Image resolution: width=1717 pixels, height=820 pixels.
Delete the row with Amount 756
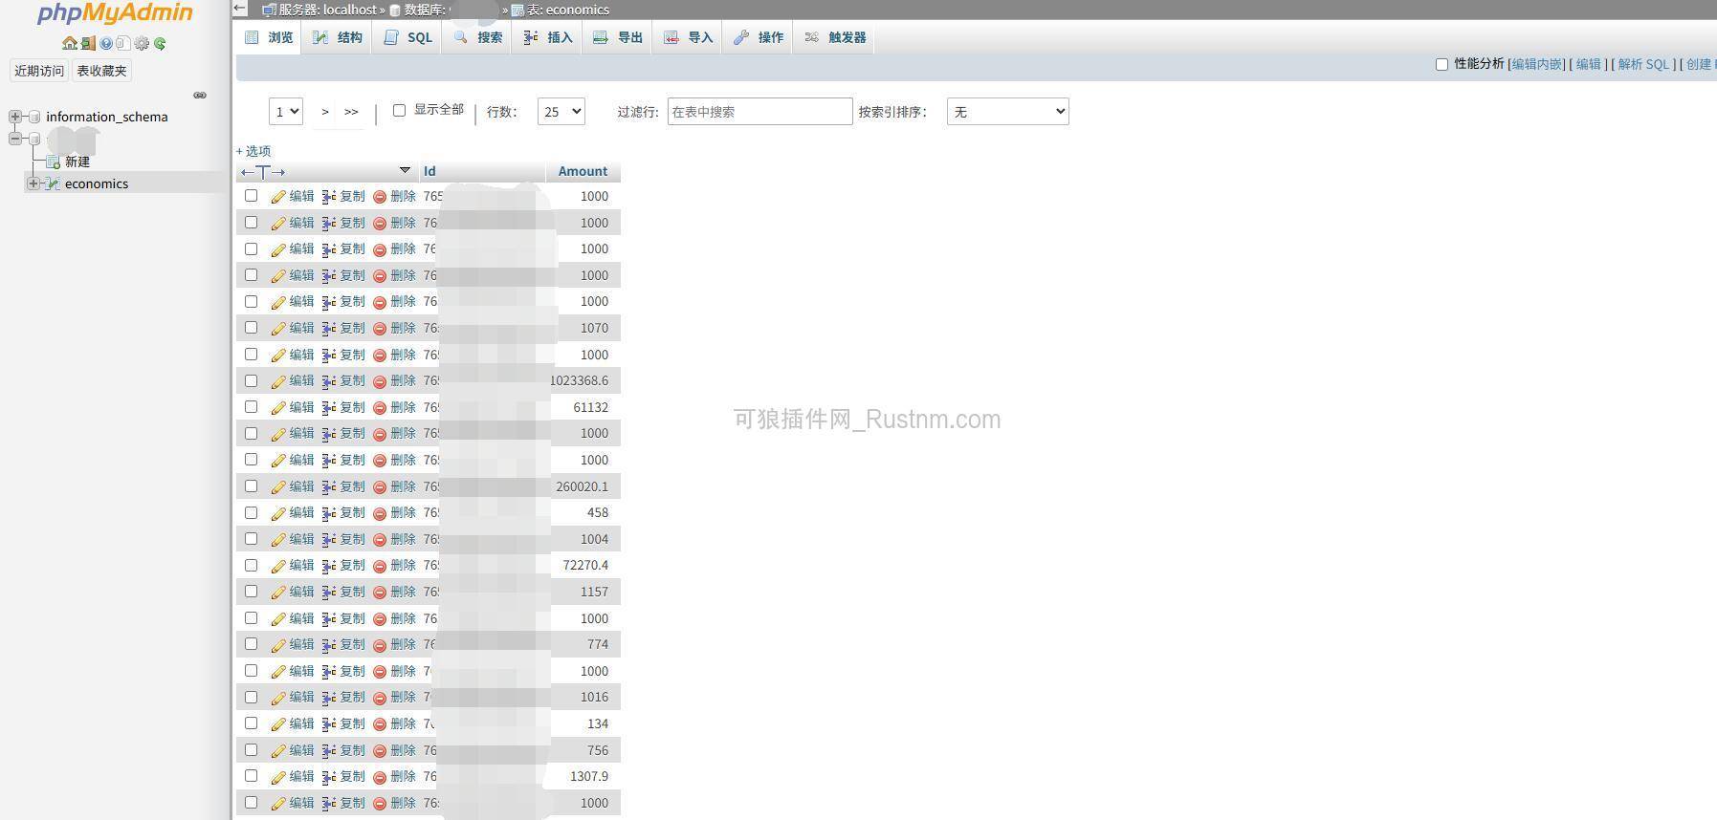(394, 750)
